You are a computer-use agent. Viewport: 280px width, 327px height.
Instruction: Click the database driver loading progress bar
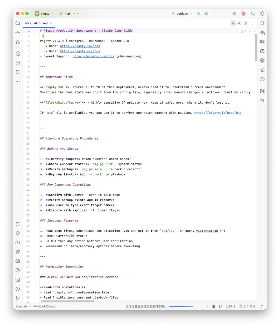click(x=181, y=306)
